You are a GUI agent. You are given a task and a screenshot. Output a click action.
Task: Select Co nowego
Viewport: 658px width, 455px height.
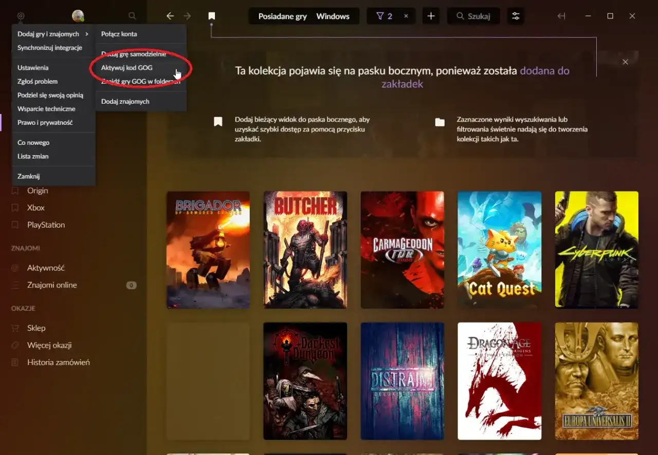tap(53, 142)
